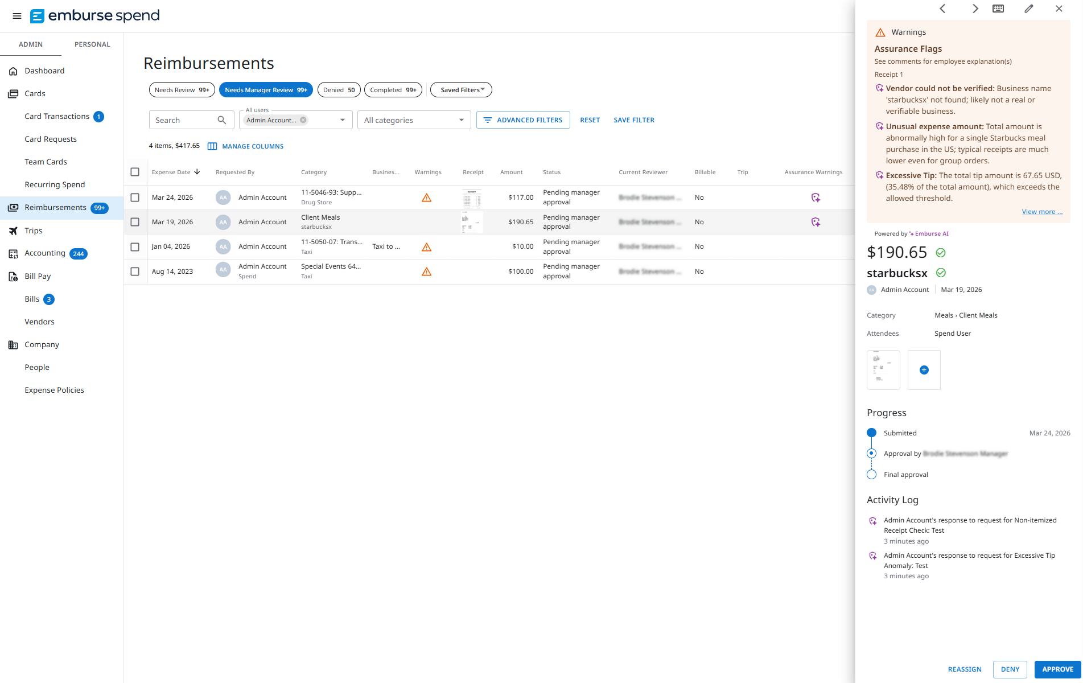
Task: Open Expense Policies in the sidebar
Action: tap(54, 390)
